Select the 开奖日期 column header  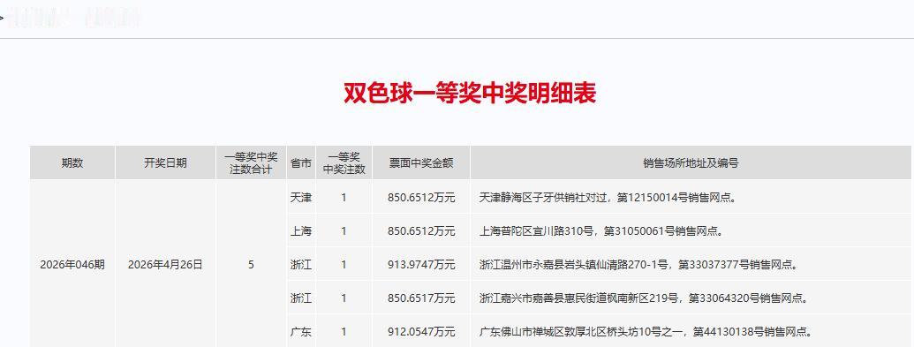click(165, 163)
